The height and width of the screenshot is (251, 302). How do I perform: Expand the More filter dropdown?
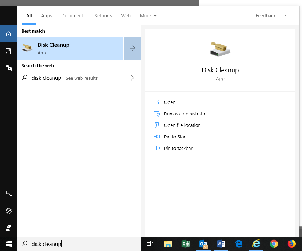click(148, 16)
